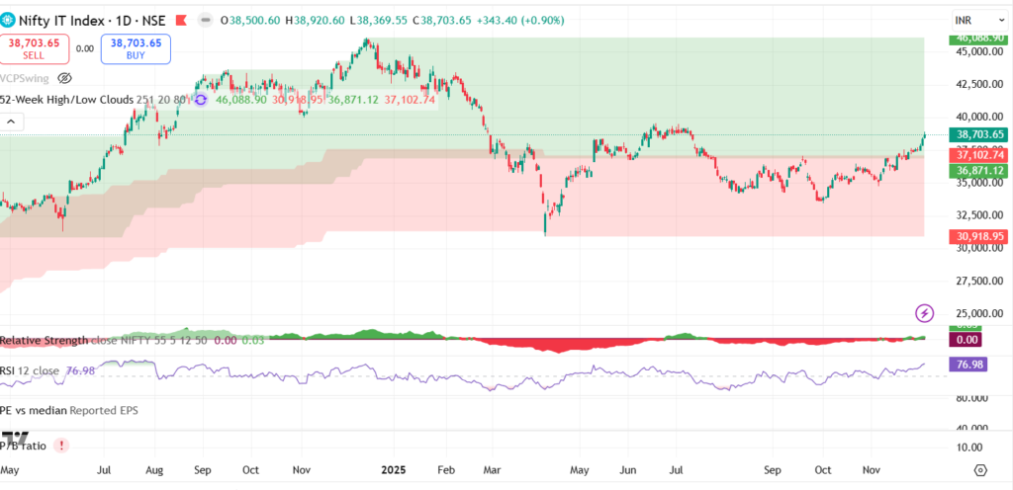Click the +343.40 (+0.90%) change value
Viewport: 1013px width, 490px height.
coord(520,21)
